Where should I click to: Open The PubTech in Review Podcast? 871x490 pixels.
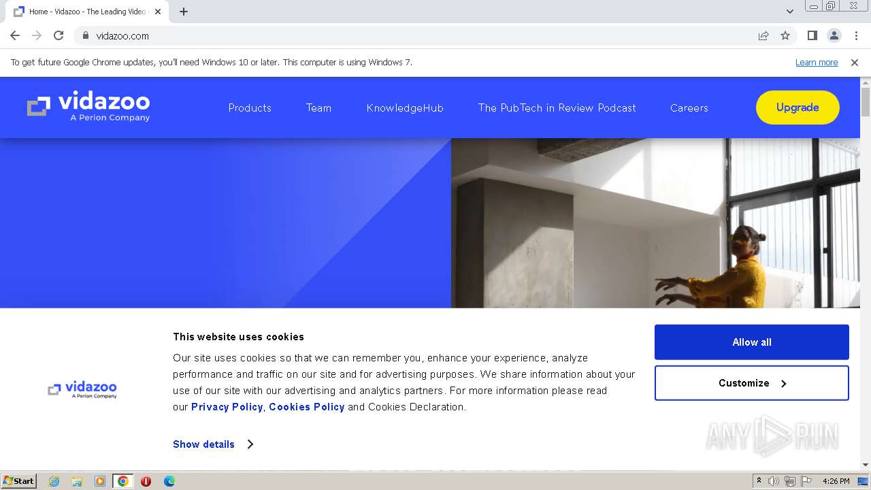tap(557, 108)
